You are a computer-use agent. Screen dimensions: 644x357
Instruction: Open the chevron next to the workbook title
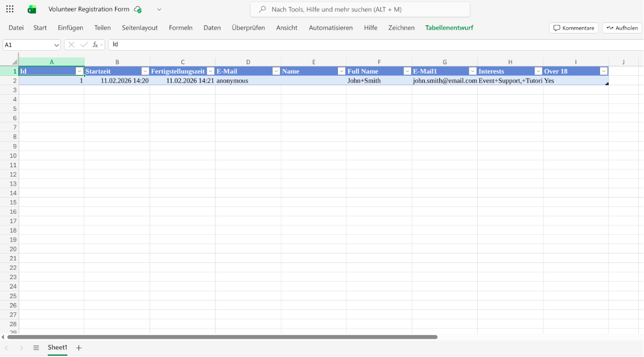tap(159, 9)
